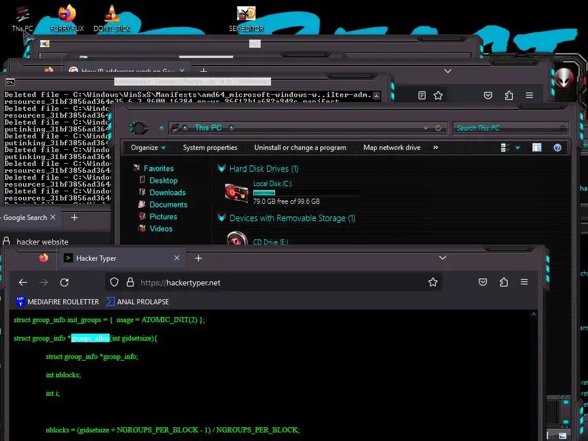Open SEX EDITOR desktop shortcut
Viewport: 588px width, 441px height.
point(246,19)
